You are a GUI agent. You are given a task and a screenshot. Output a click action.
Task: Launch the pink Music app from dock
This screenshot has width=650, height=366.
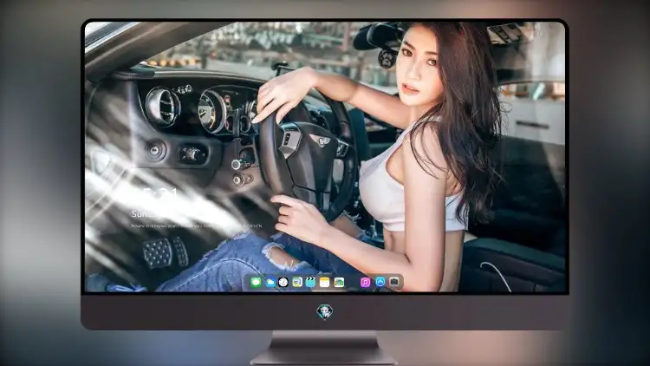point(365,283)
